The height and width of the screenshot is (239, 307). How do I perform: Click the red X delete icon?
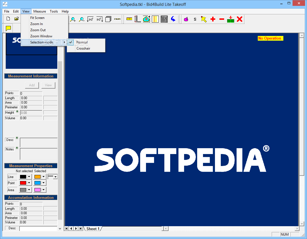click(x=239, y=19)
